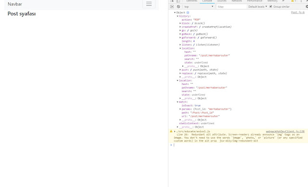Show the console sidebar icon
308x187 pixels.
[x=172, y=6]
